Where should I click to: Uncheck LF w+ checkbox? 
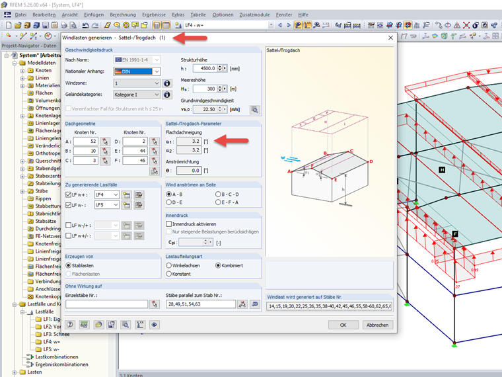point(68,194)
